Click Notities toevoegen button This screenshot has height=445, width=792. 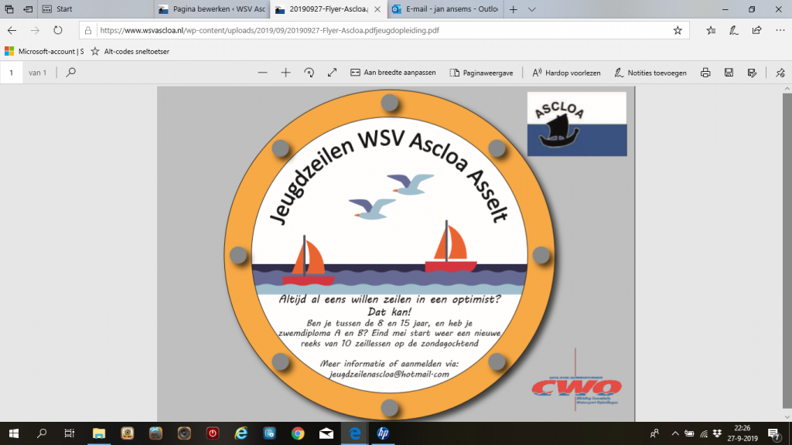650,73
